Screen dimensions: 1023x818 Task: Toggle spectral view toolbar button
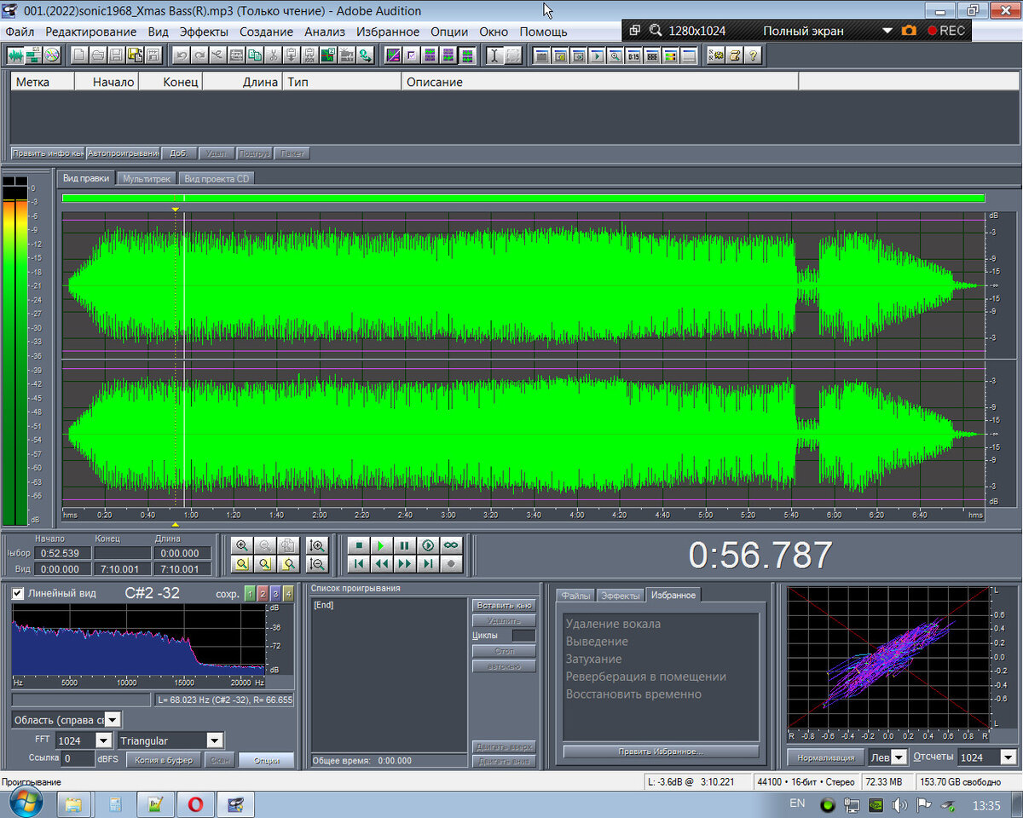393,55
